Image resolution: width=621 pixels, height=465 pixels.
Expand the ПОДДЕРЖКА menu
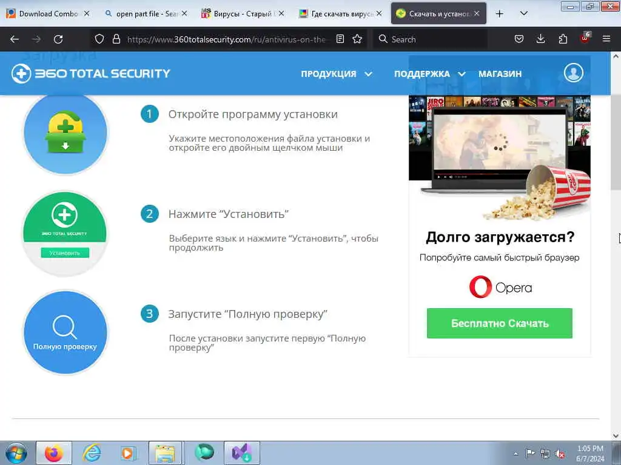429,74
